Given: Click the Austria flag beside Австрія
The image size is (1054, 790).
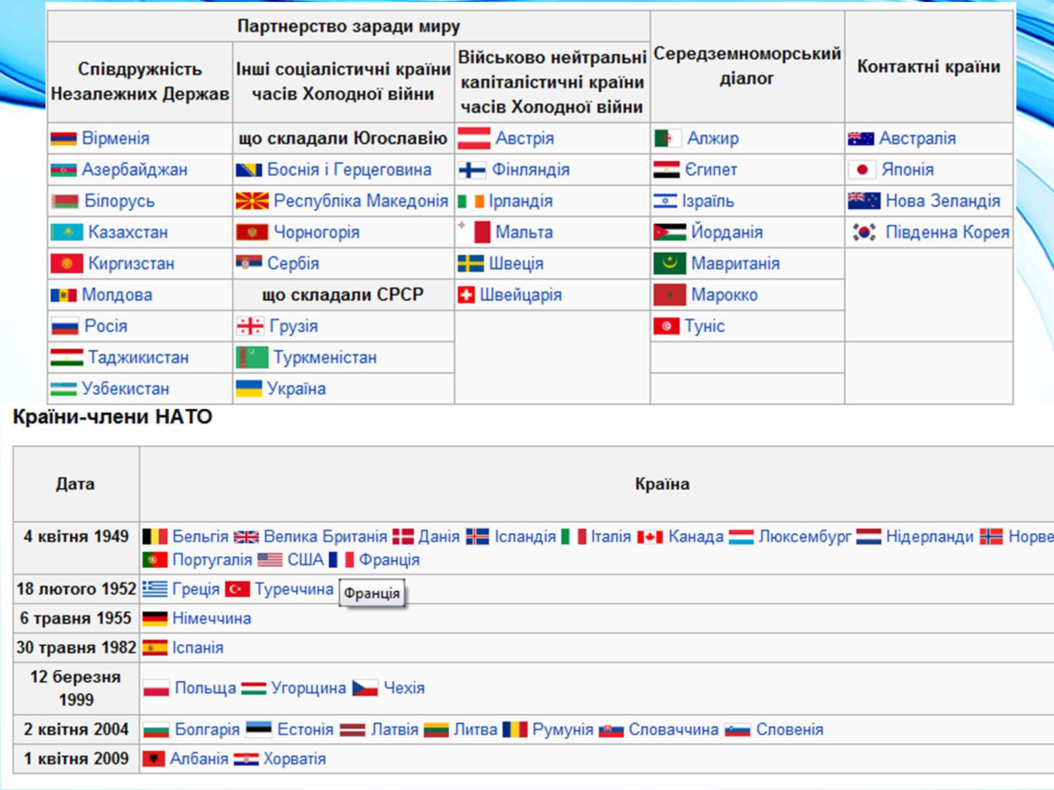Looking at the screenshot, I should pos(474,138).
